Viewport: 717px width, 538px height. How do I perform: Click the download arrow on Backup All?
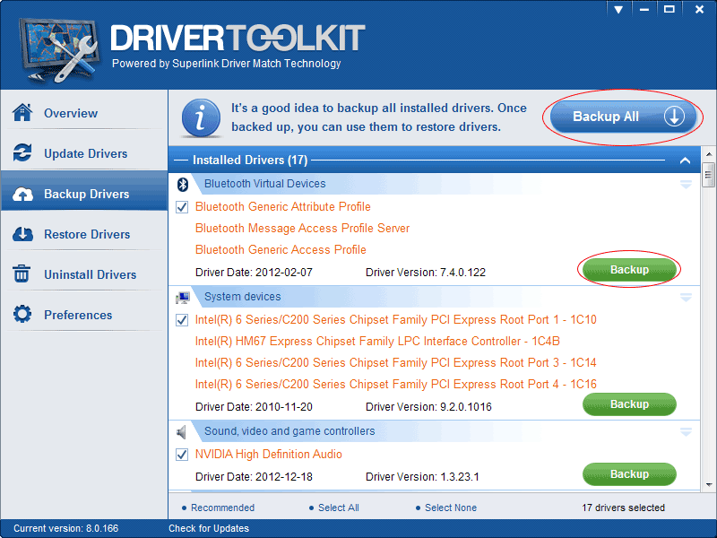(x=674, y=117)
